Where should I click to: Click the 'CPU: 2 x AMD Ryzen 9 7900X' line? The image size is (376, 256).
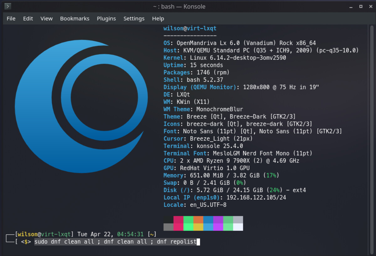[x=232, y=161]
